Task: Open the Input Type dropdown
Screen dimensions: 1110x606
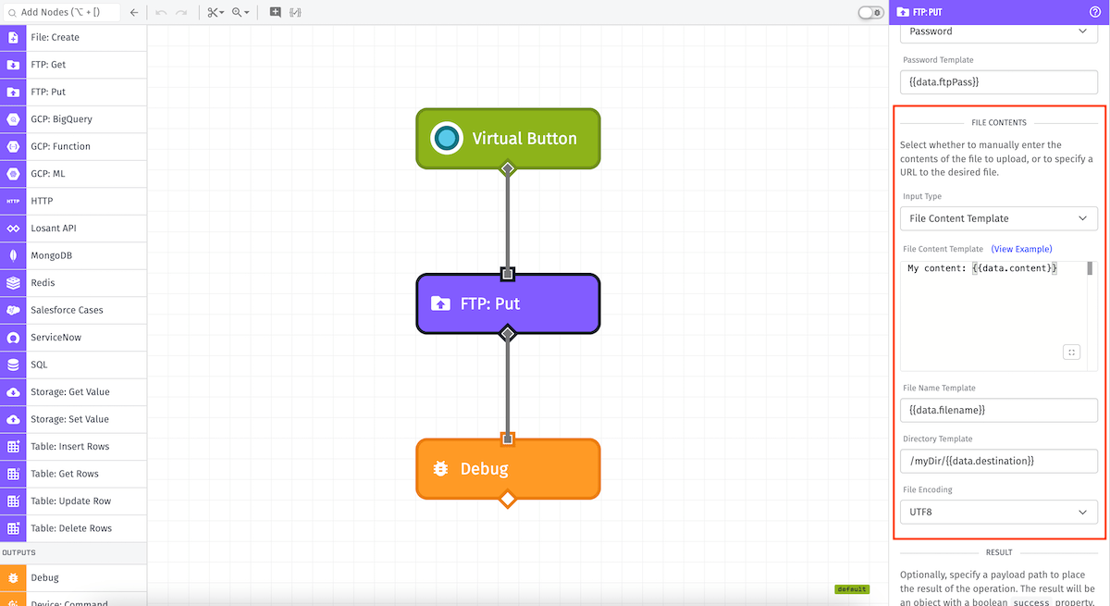Action: [x=999, y=218]
